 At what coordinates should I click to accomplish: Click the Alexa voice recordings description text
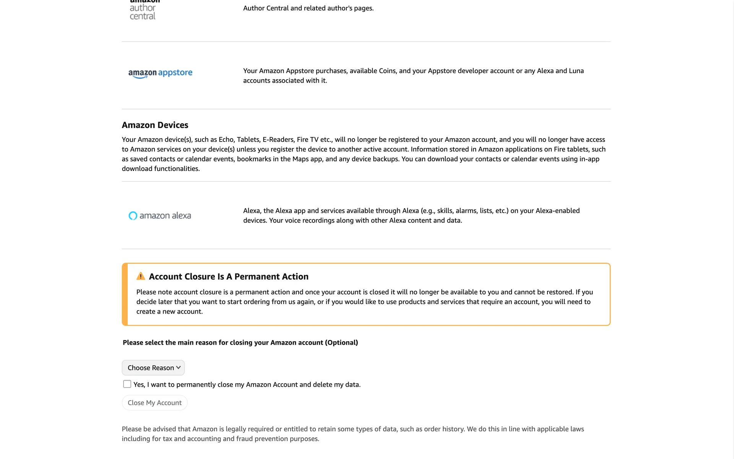[411, 216]
